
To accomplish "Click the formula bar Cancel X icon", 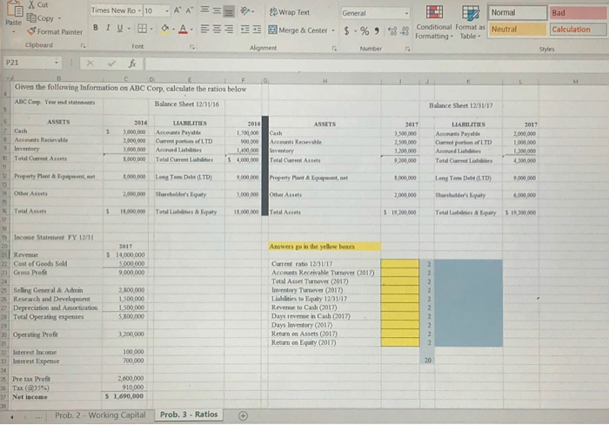I will 90,63.
